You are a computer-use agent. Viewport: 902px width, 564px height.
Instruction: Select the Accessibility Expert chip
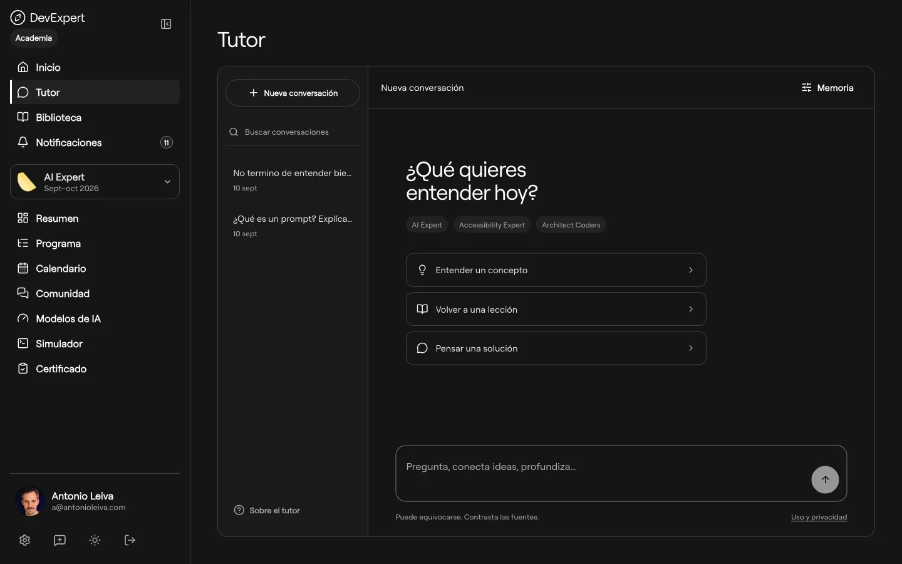coord(492,225)
